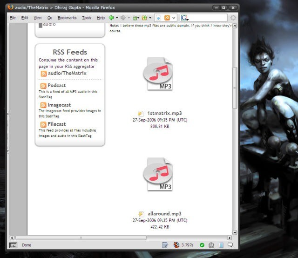This screenshot has width=298, height=258.
Task: Click the RSS icon beside Podcast
Action: [x=43, y=86]
